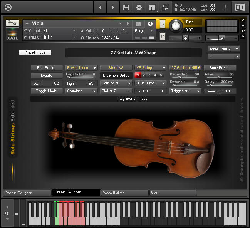Screen dimensions: 250x228
Task: Select ensemble voice 5
Action: (x=161, y=75)
